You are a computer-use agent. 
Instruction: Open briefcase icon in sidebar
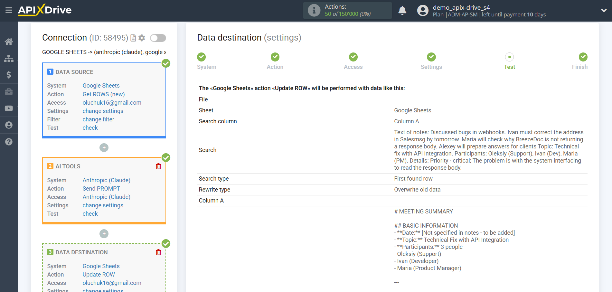(9, 92)
